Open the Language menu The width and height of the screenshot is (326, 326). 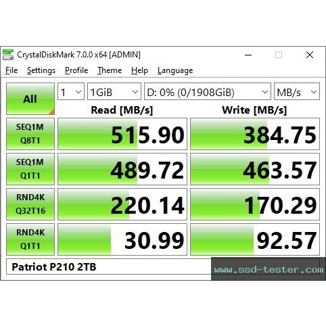coord(175,70)
